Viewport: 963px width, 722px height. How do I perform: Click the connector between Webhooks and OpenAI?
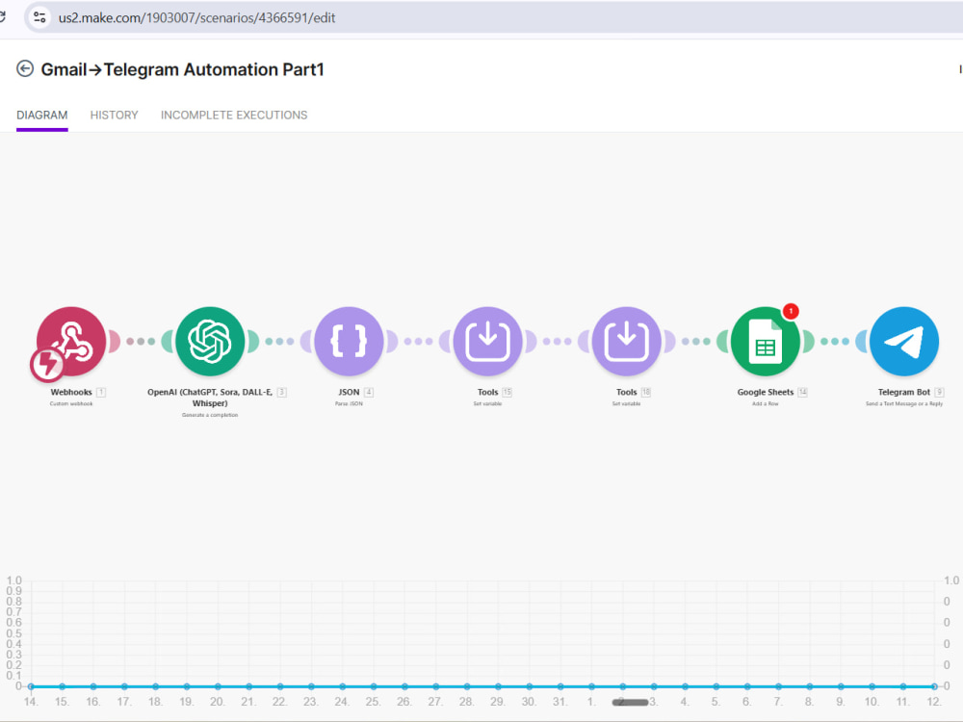click(x=141, y=342)
